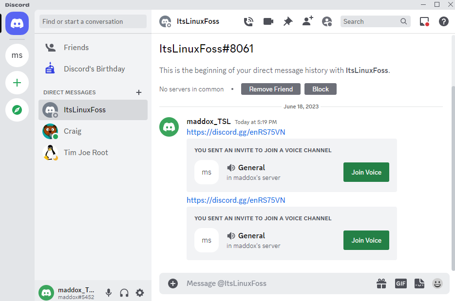Image resolution: width=455 pixels, height=301 pixels.
Task: Click the 'Today at 5:19 PM' timestamp
Action: 256,122
